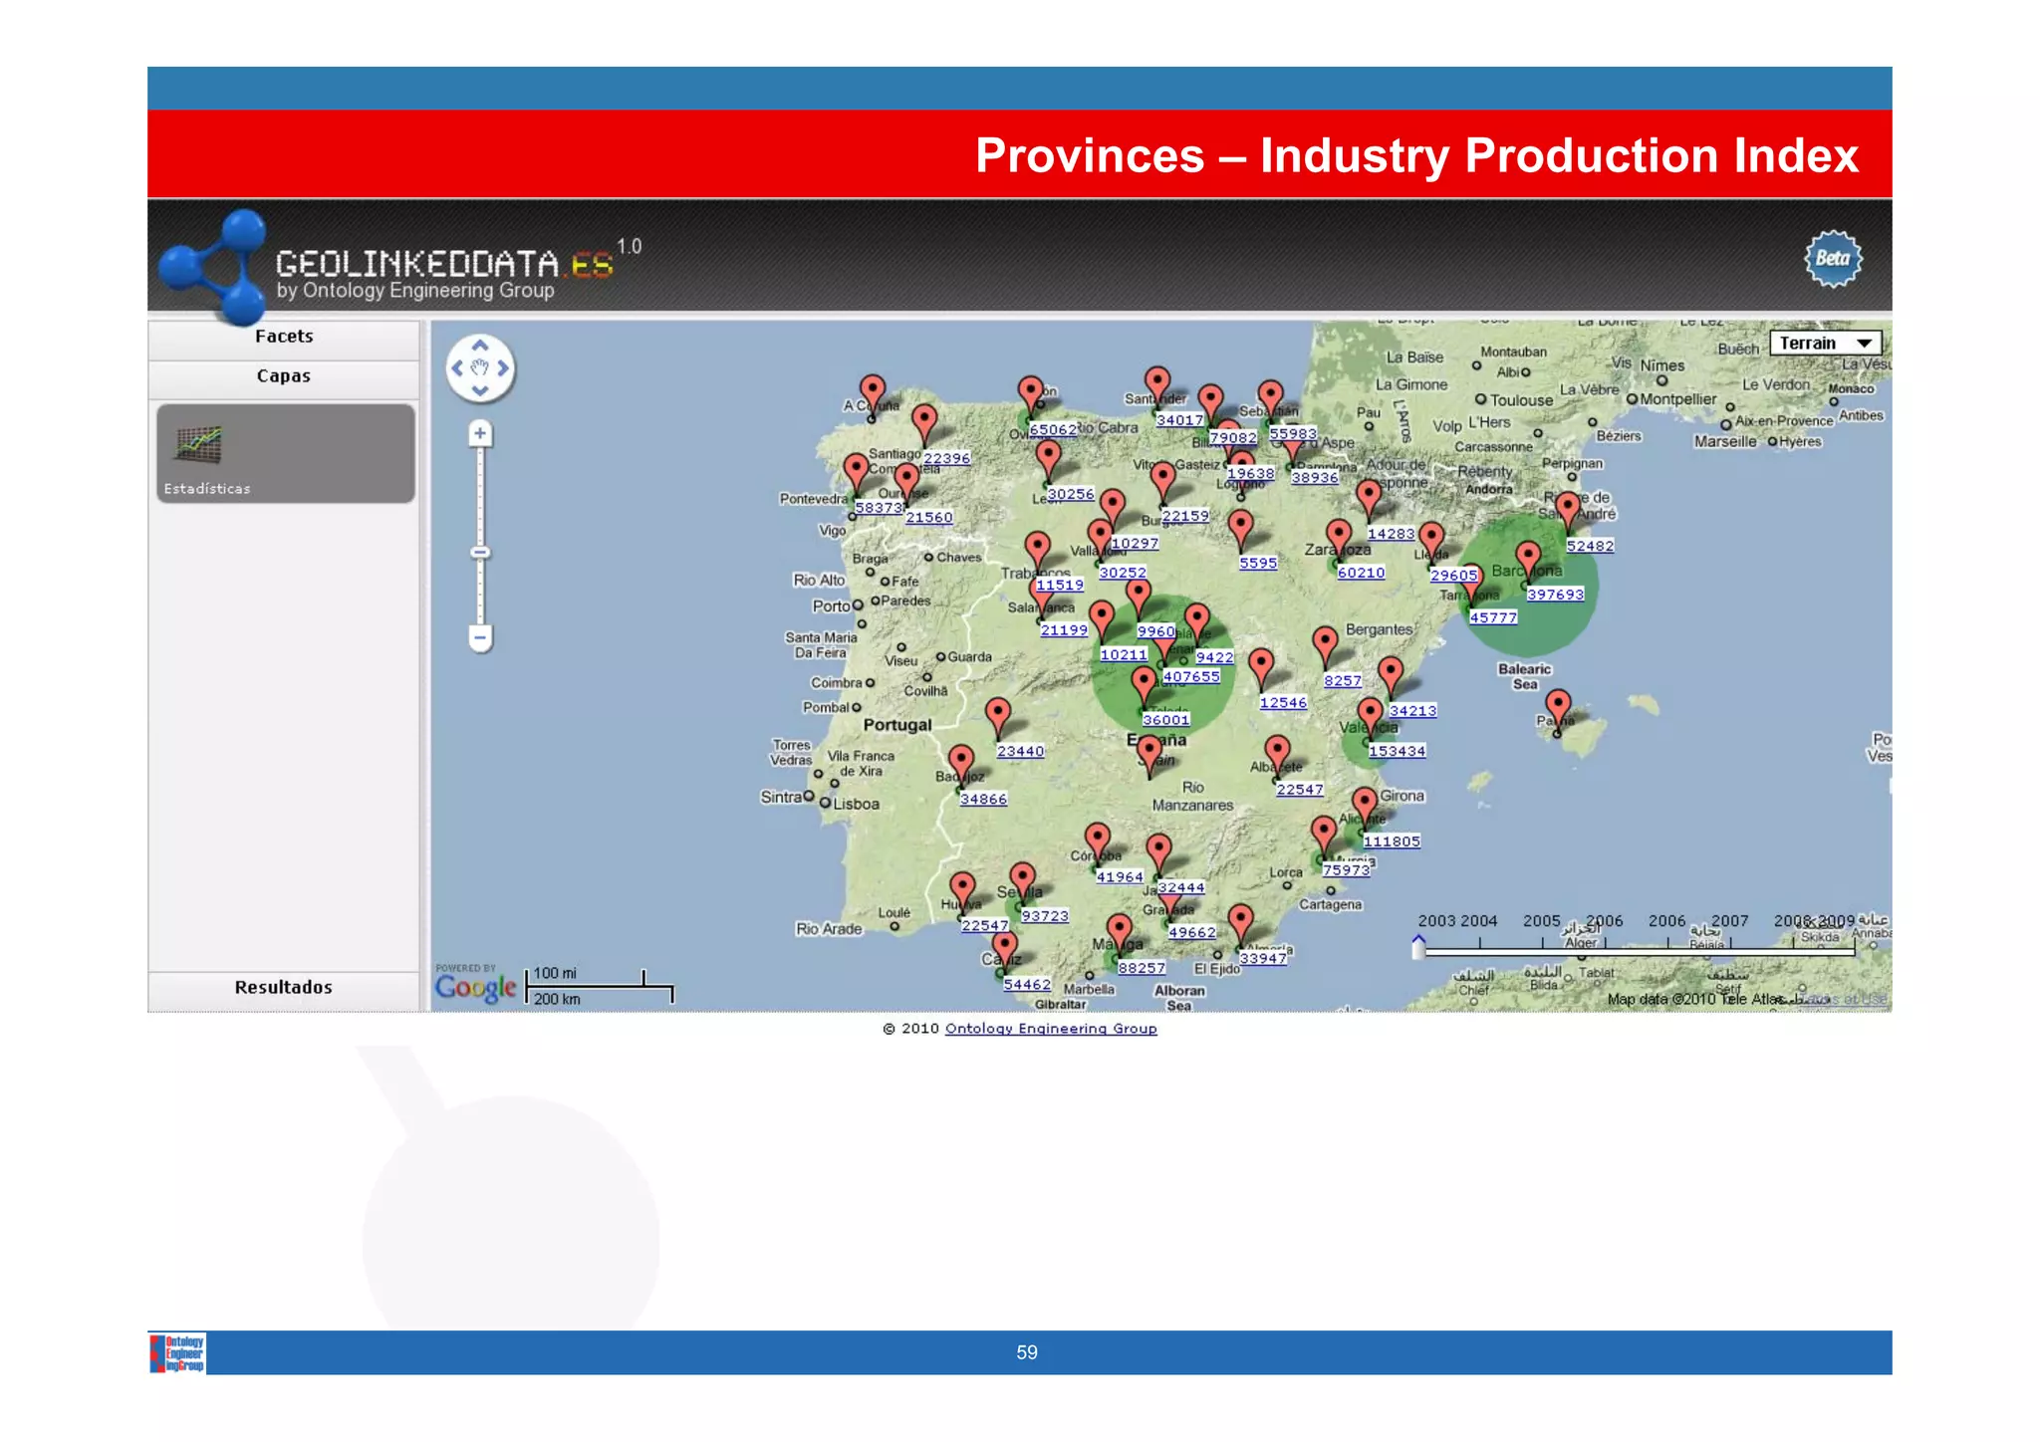The width and height of the screenshot is (2040, 1442).
Task: Open the value link 5595
Action: (1258, 564)
